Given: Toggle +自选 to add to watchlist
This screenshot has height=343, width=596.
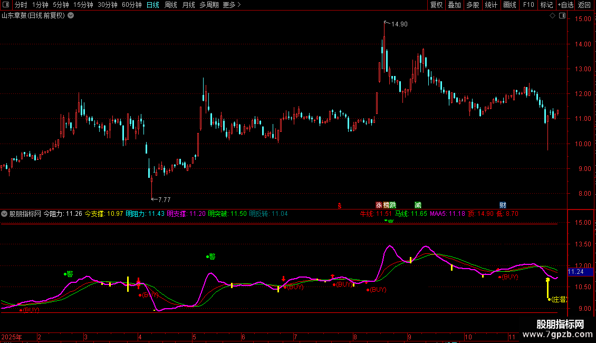Looking at the screenshot, I should [x=565, y=5].
